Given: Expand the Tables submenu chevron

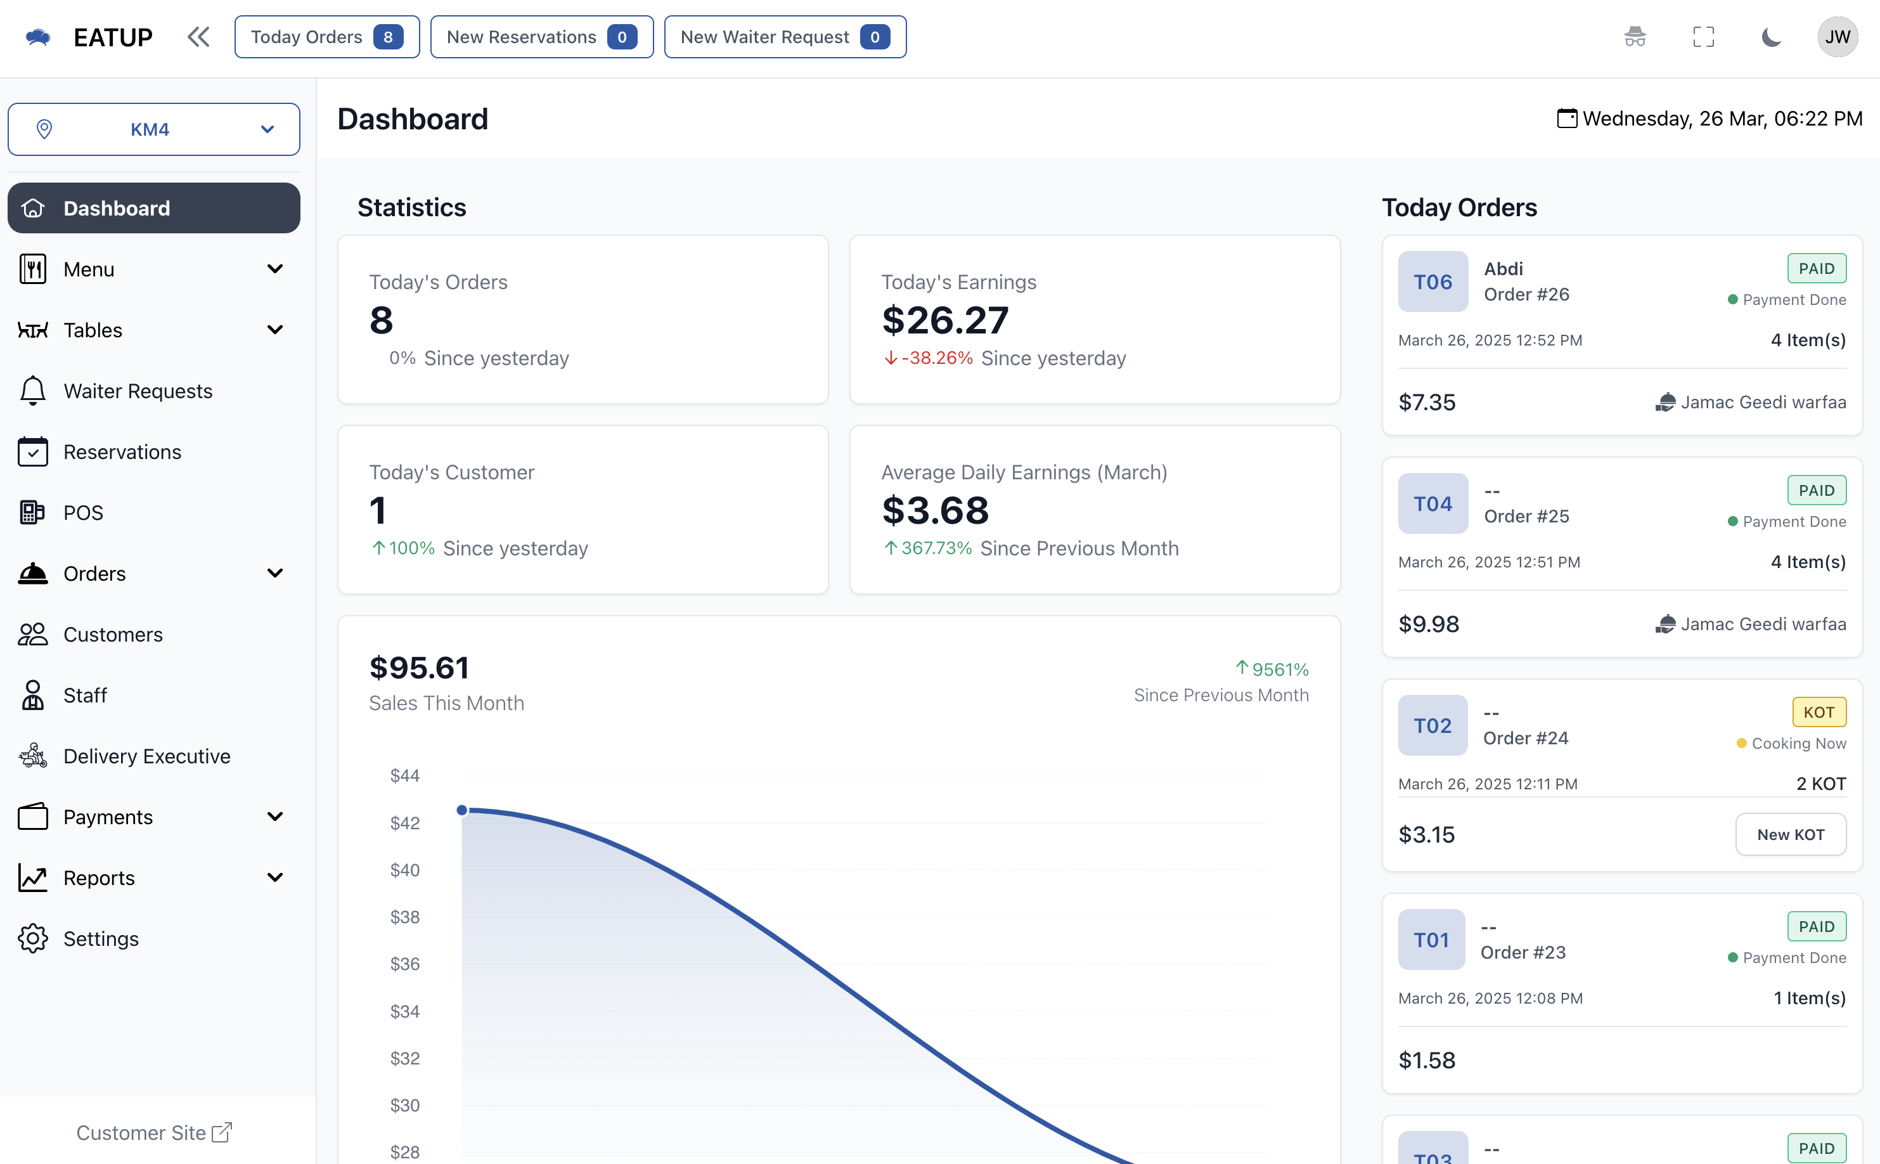Looking at the screenshot, I should coord(274,330).
